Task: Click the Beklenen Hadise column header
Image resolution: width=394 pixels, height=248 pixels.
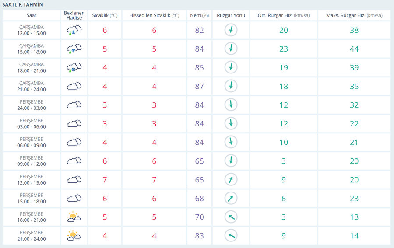Action: pyautogui.click(x=74, y=15)
